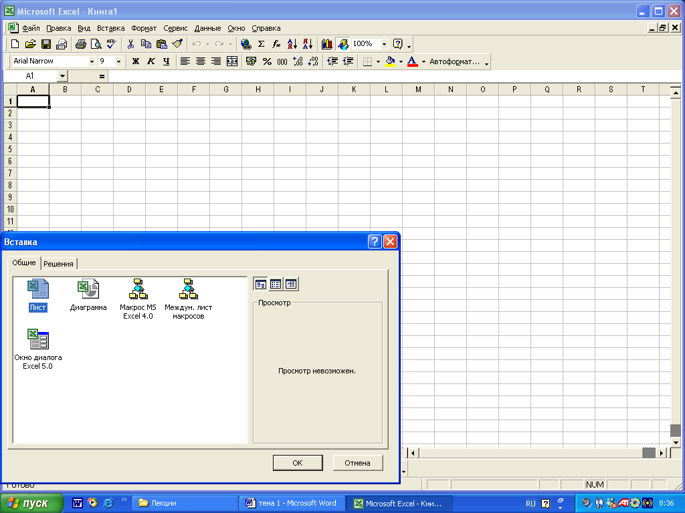Open the Правка menu
Viewport: 685px width, 513px height.
click(x=59, y=28)
